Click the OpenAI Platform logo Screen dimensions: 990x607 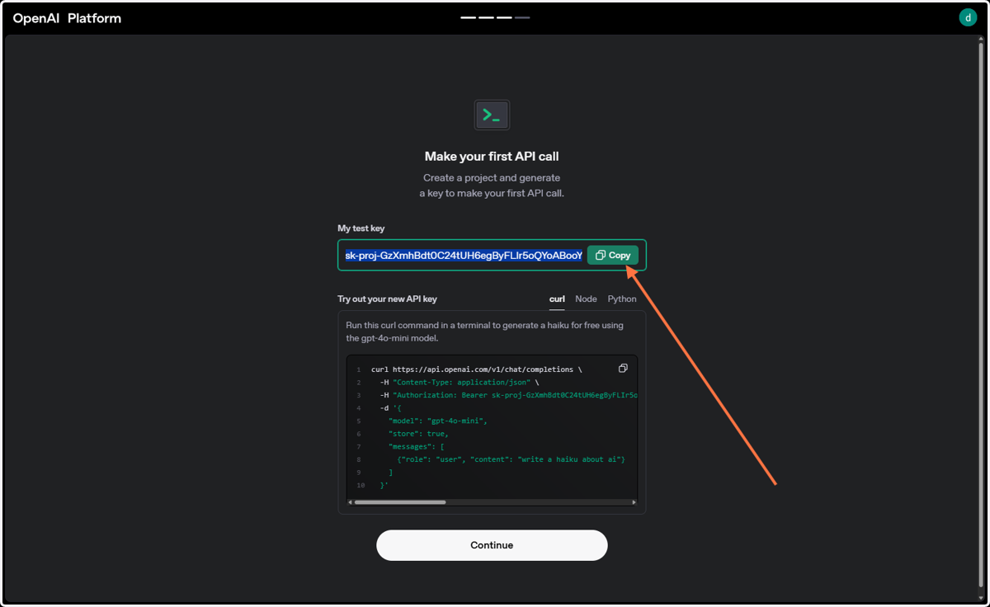[x=67, y=18]
